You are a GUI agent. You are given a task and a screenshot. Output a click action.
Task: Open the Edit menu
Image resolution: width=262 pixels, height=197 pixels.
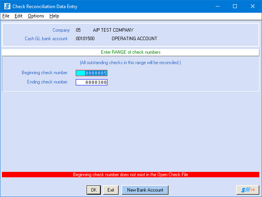[19, 16]
